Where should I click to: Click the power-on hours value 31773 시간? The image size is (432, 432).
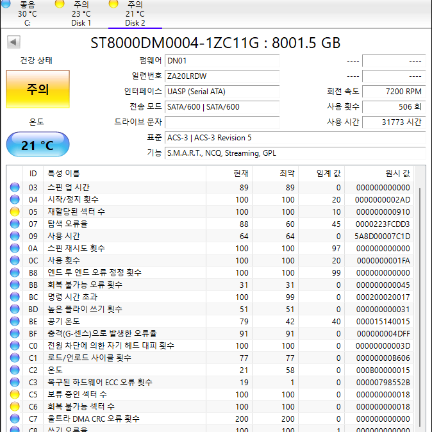pyautogui.click(x=394, y=122)
